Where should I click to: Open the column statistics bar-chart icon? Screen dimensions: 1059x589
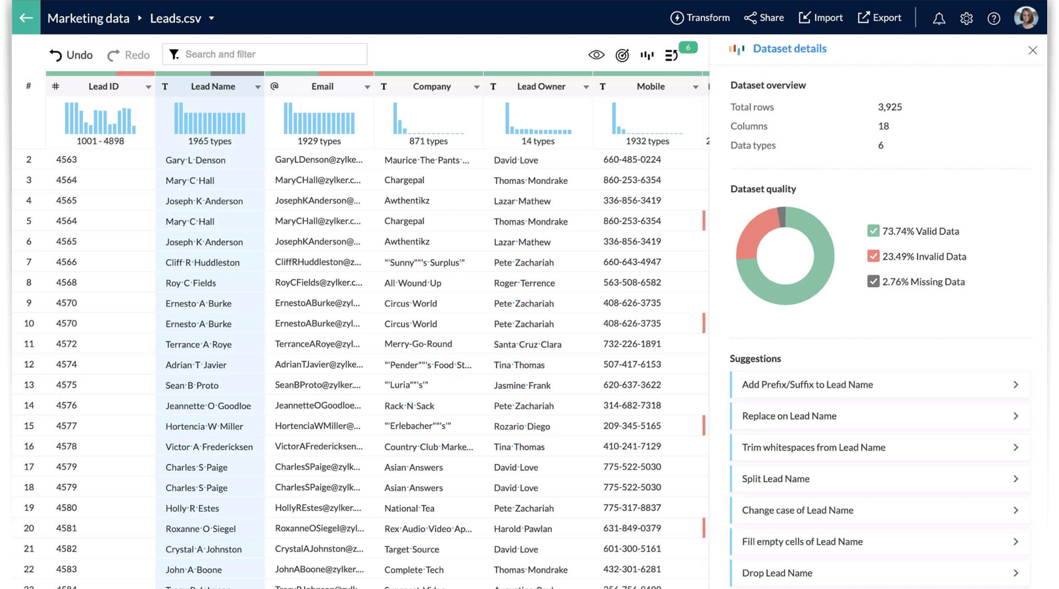(x=647, y=55)
